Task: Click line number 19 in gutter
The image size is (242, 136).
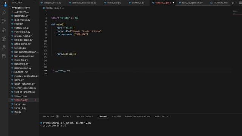Action: [x=45, y=71]
